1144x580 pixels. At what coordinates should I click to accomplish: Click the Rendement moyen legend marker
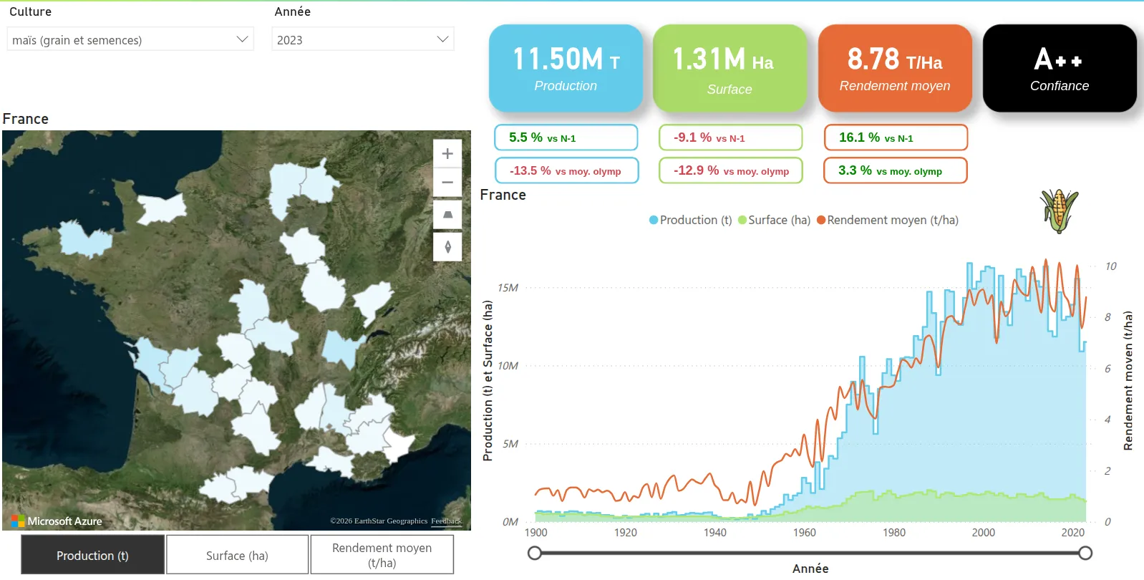click(x=821, y=221)
